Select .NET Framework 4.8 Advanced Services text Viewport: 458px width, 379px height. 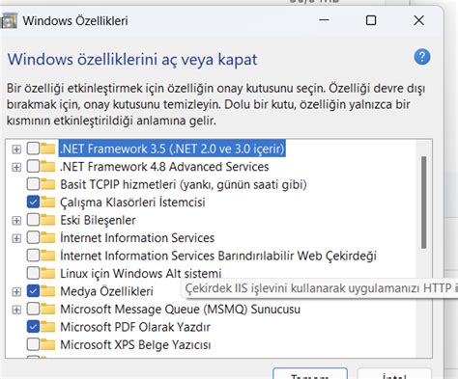tap(164, 167)
